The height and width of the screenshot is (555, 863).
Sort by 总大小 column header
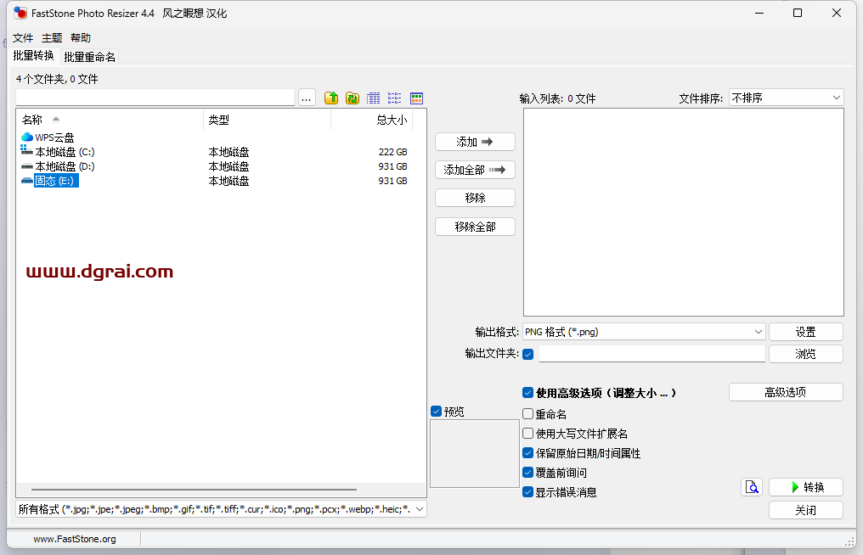tap(371, 120)
